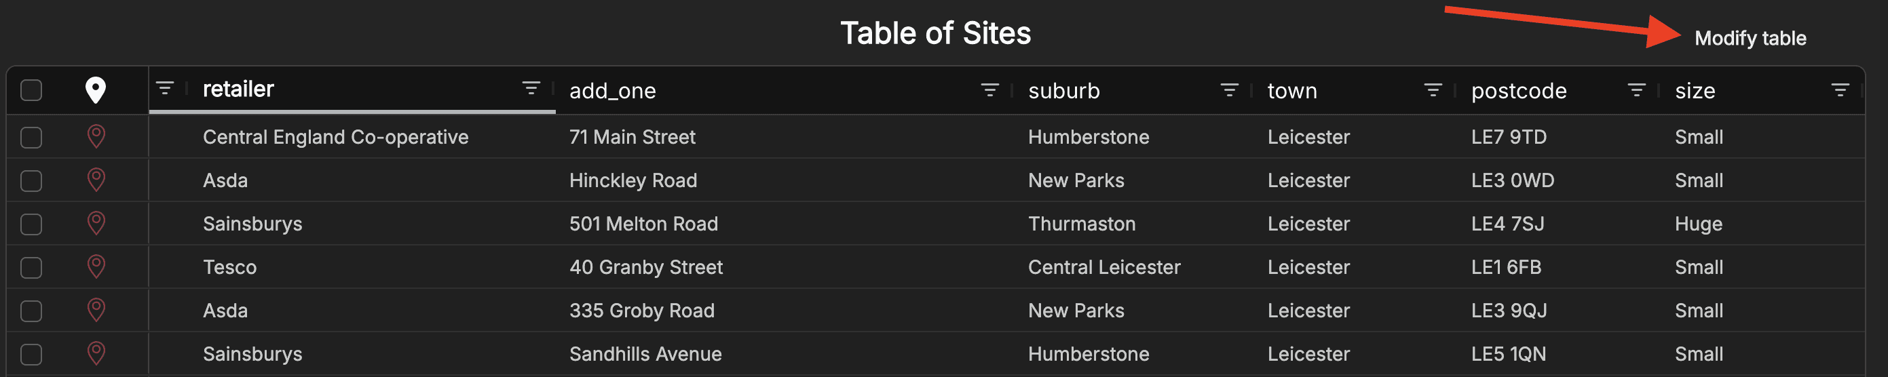Locate the Tesco Granby Street site pin
This screenshot has height=377, width=1888.
pyautogui.click(x=96, y=267)
